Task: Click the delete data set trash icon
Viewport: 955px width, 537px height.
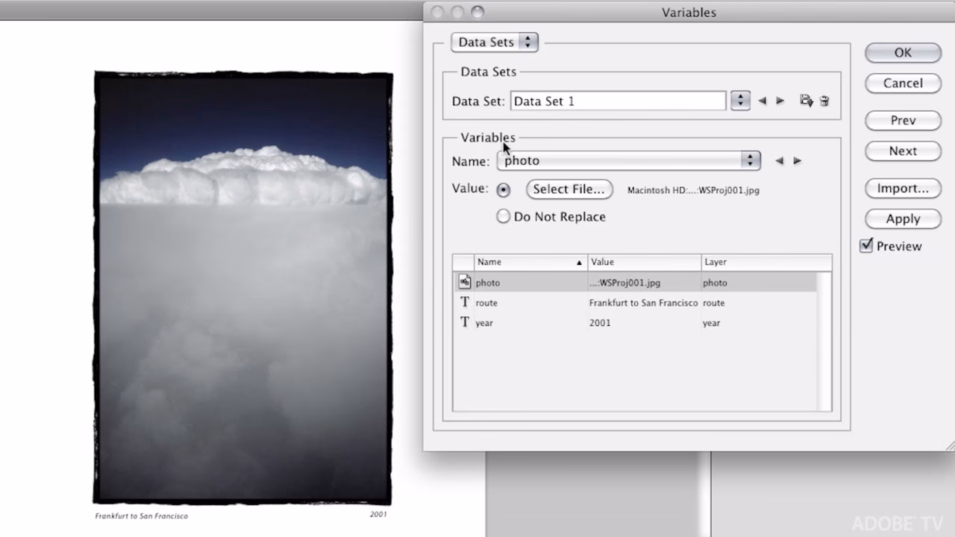Action: [x=824, y=100]
